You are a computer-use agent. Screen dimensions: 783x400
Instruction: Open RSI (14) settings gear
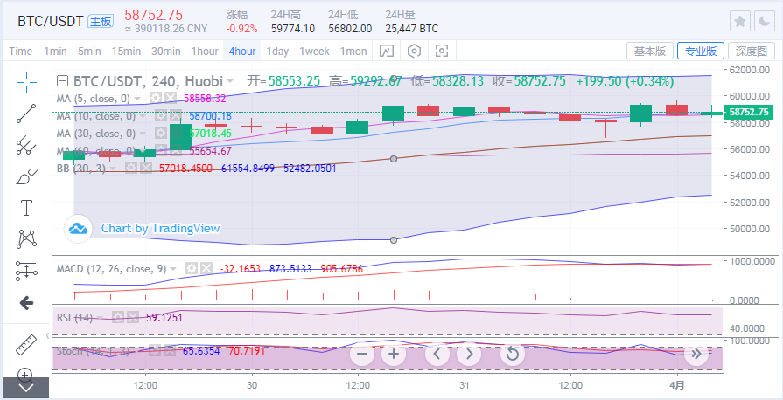[117, 318]
